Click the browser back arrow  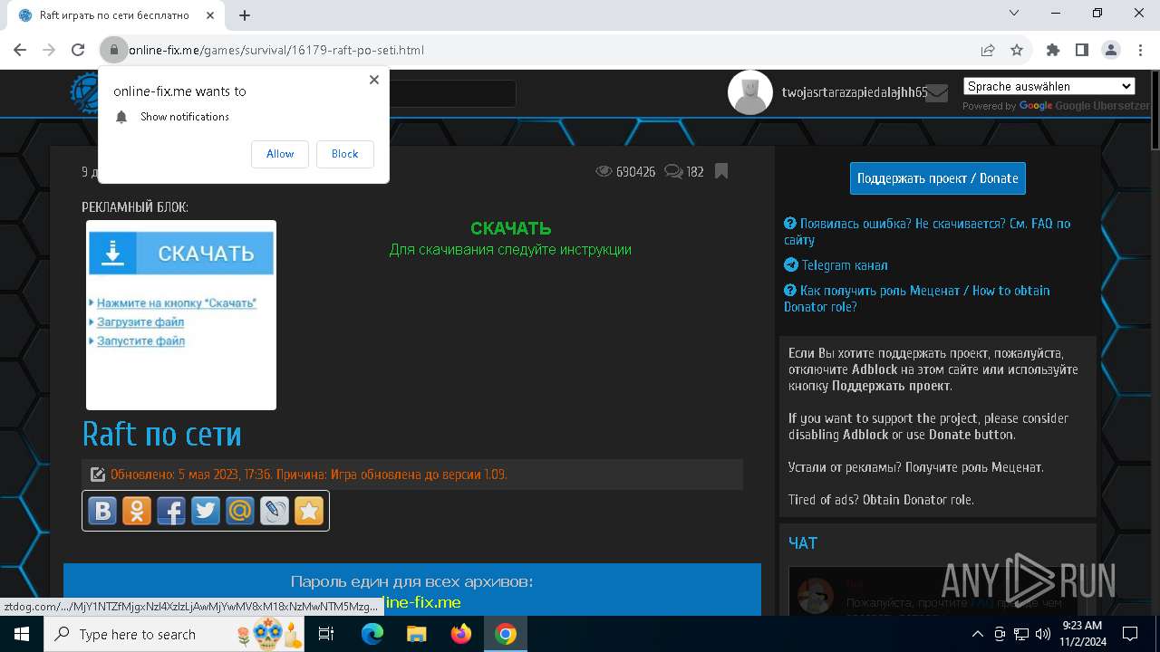pos(20,50)
